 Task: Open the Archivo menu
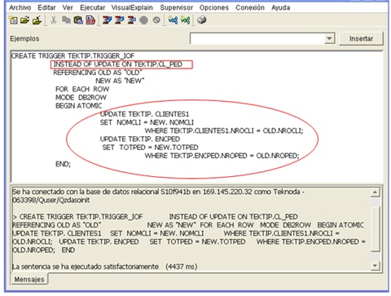(x=20, y=7)
